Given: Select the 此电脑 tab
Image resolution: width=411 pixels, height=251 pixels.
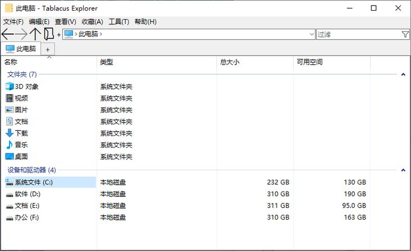Looking at the screenshot, I should click(x=21, y=49).
